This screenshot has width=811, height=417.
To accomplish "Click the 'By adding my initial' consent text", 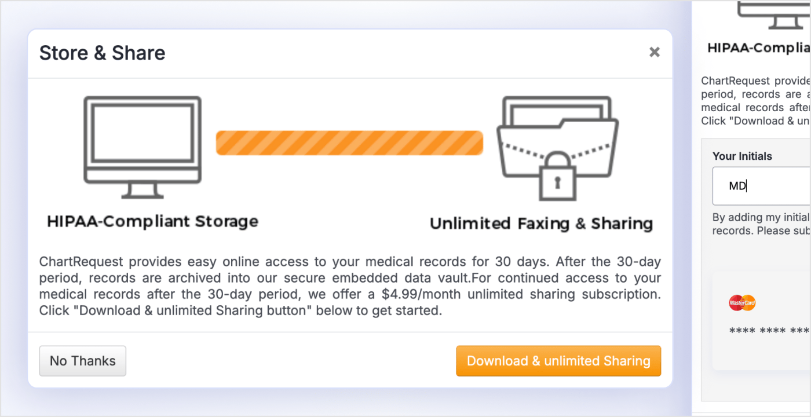I will [761, 224].
